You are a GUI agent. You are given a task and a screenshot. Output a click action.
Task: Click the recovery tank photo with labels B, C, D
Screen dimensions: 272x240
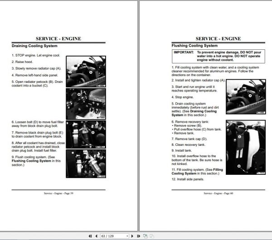[246, 147]
